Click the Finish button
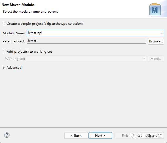Viewport: 167px width, 143px height. tap(126, 136)
